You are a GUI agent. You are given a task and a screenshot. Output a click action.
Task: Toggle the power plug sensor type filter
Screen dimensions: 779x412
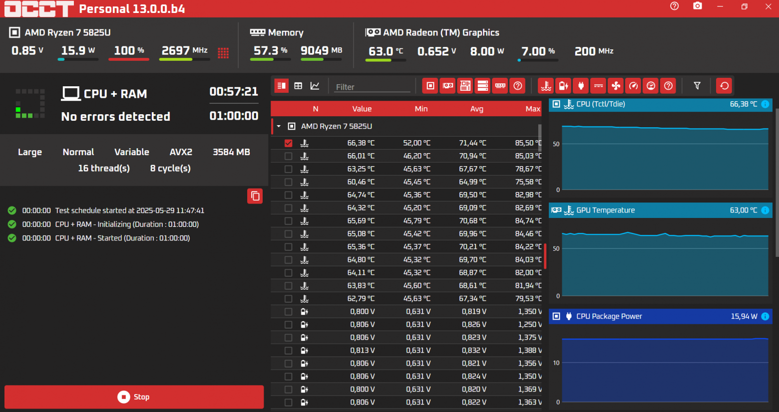tap(581, 86)
